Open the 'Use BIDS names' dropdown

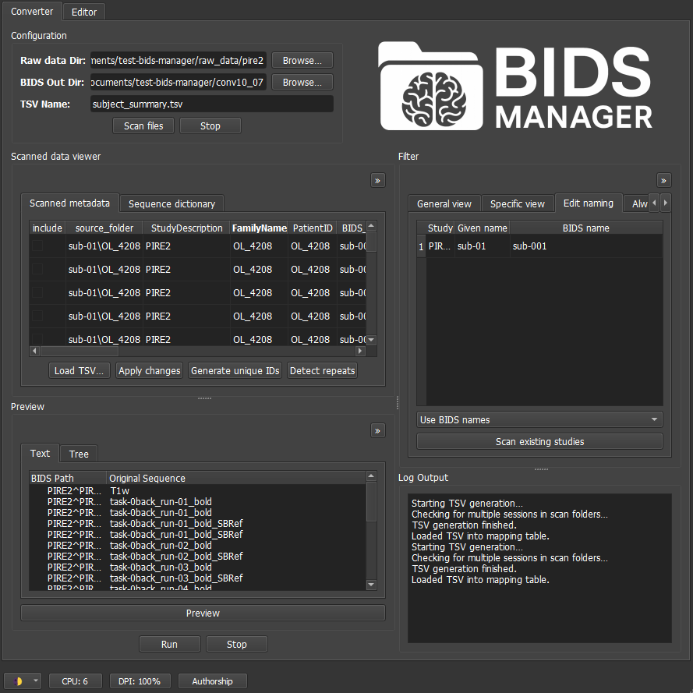[539, 419]
